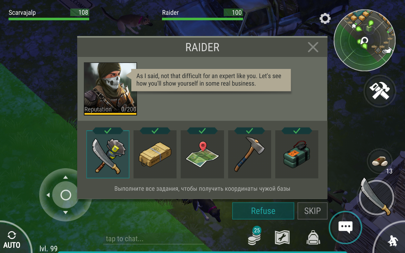Image resolution: width=405 pixels, height=253 pixels.
Task: Tap the Raider portrait image
Action: (110, 89)
